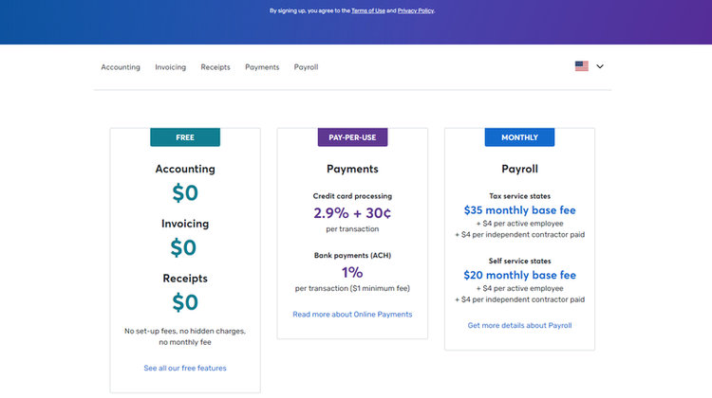Image resolution: width=712 pixels, height=398 pixels.
Task: Click See all our free features
Action: click(185, 368)
